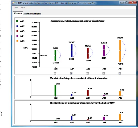Maximize the visualization window
Screen dimensions: 138x128
[127, 2]
